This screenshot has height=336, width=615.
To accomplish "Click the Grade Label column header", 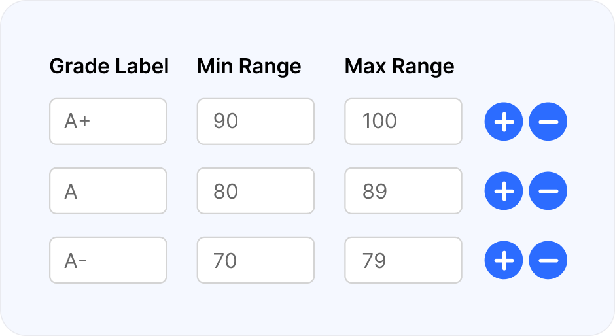I will click(109, 66).
